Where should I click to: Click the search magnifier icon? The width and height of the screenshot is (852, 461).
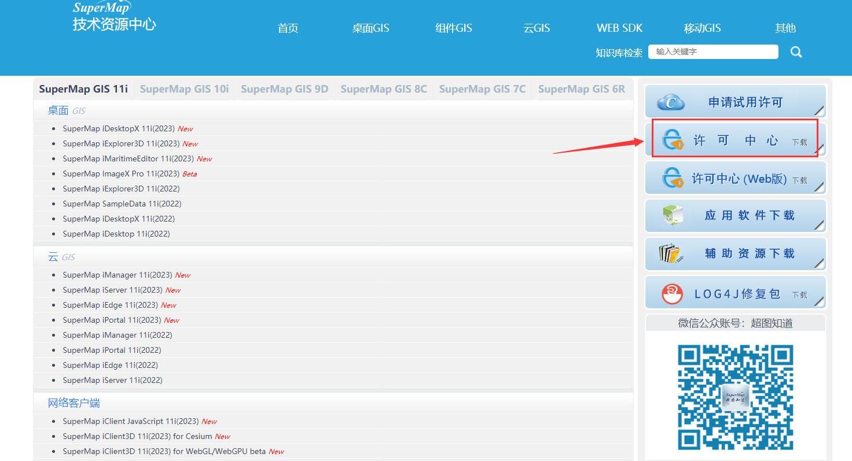(x=796, y=52)
